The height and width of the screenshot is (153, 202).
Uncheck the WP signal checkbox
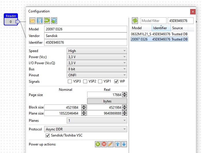pyautogui.click(x=116, y=82)
